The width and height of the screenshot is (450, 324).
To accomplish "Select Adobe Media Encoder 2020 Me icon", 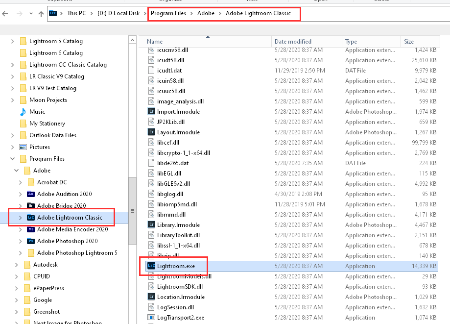I will [x=31, y=229].
